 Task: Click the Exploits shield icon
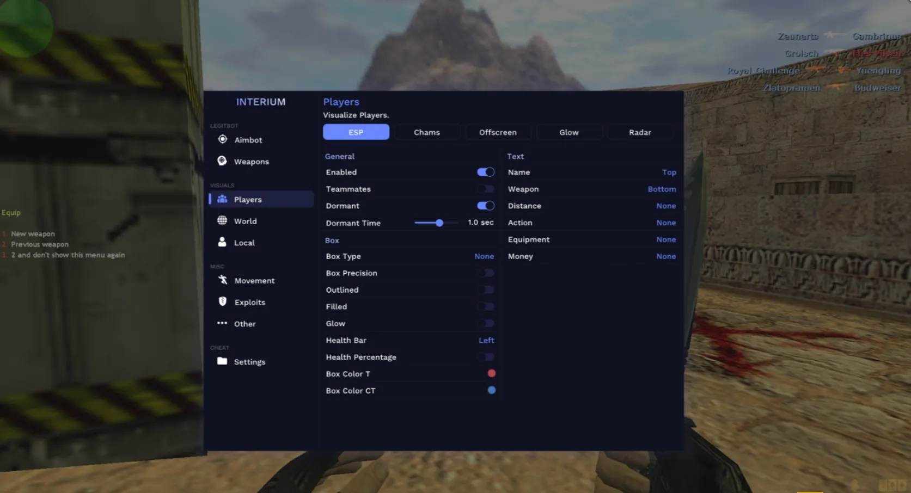click(222, 301)
